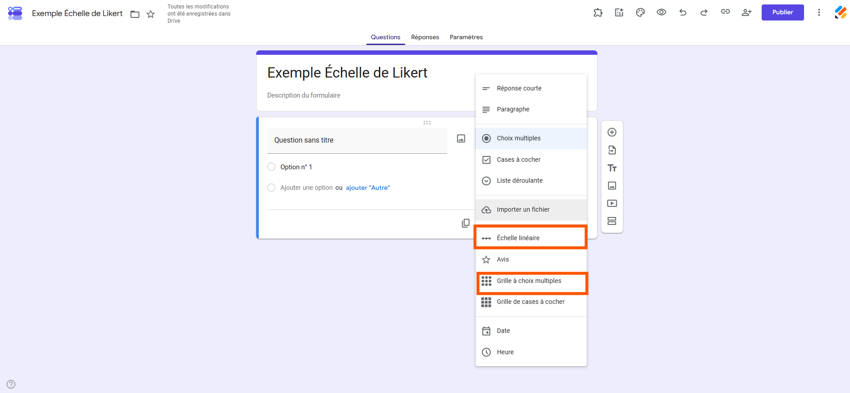Redo the last change
The image size is (850, 393).
pos(704,12)
